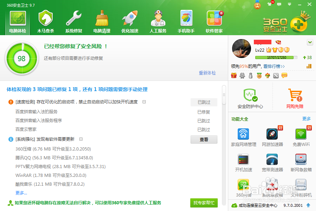
Task: Click the medal badge icon in title bar
Action: [257, 5]
